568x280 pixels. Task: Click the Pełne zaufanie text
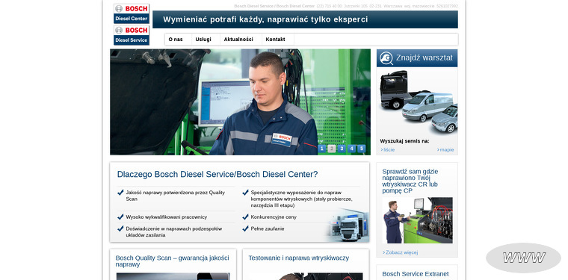click(x=268, y=228)
